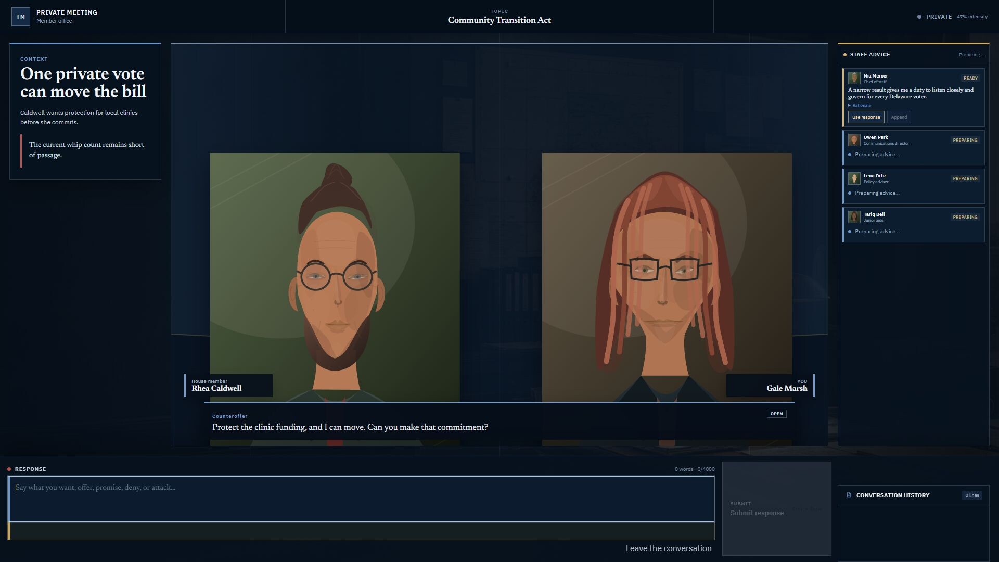Click the 'Private Meeting' title in header
The width and height of the screenshot is (999, 562).
click(x=67, y=12)
